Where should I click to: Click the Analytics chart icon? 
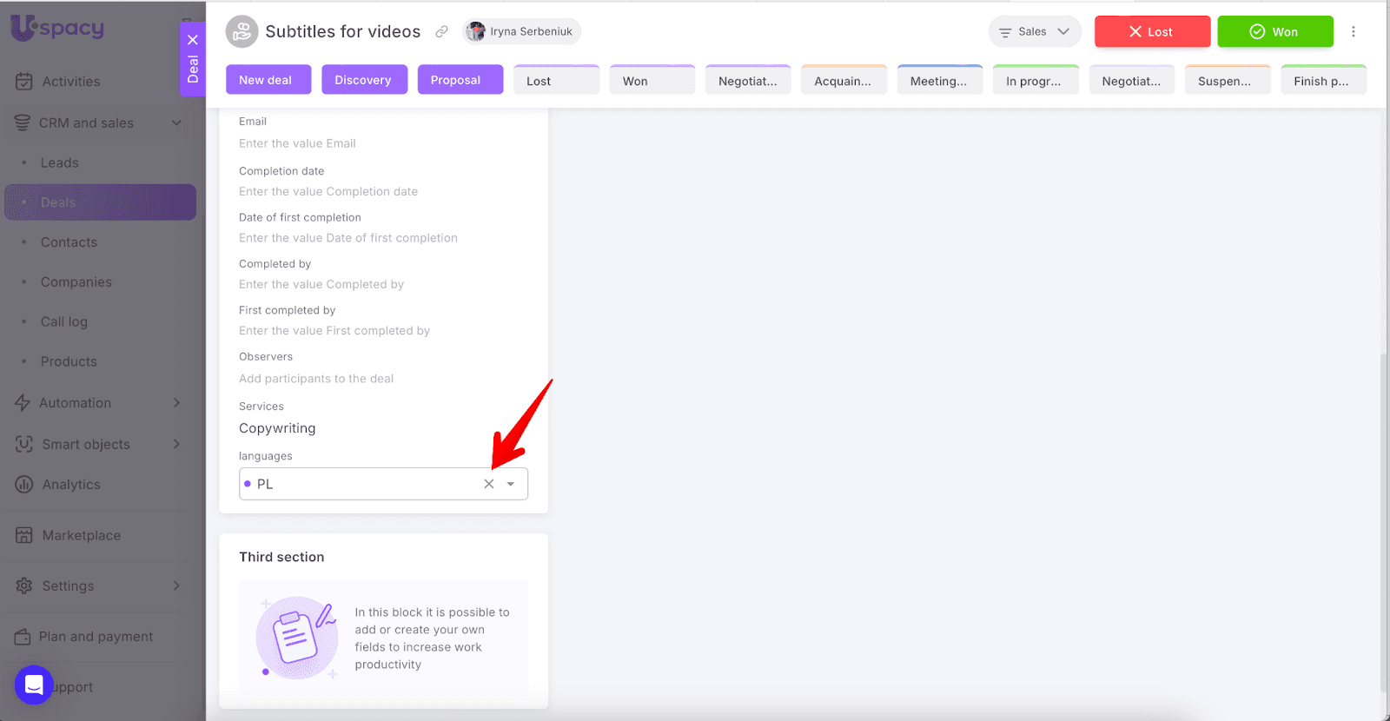coord(24,485)
